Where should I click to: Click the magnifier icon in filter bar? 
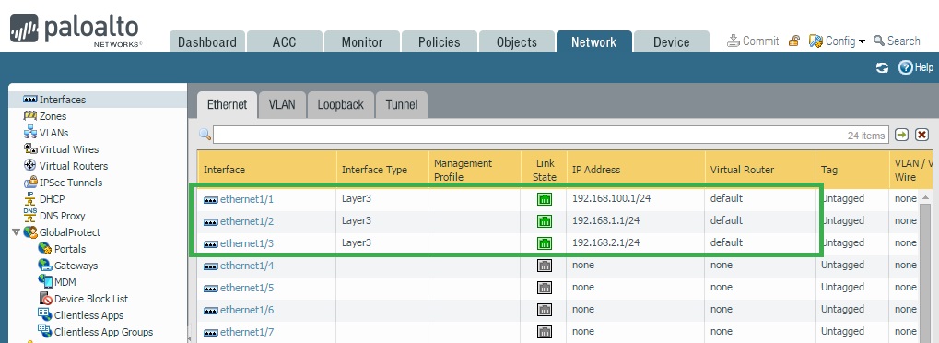[205, 135]
